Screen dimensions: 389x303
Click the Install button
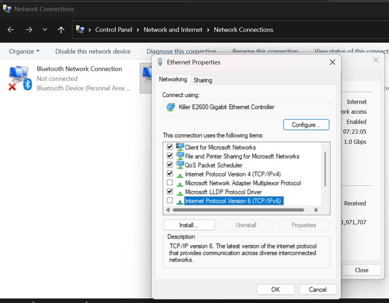tap(189, 225)
